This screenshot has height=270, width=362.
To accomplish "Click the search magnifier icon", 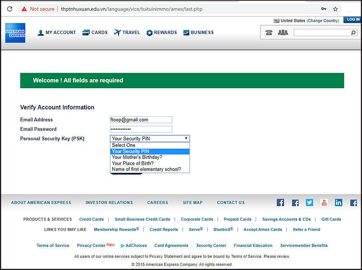I will click(353, 33).
